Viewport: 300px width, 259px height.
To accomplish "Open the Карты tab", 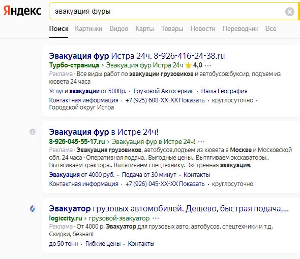I will (x=144, y=28).
